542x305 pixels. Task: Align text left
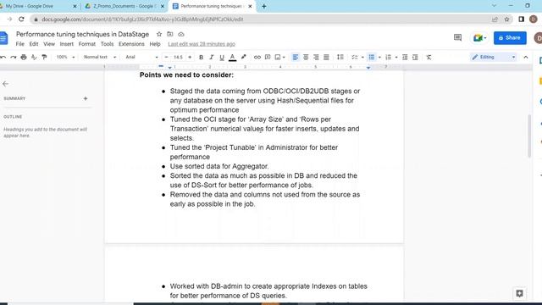tap(296, 57)
